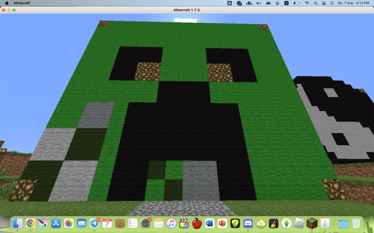Open the Music app in dock
Image resolution: width=374 pixels, height=233 pixels.
pos(171,223)
